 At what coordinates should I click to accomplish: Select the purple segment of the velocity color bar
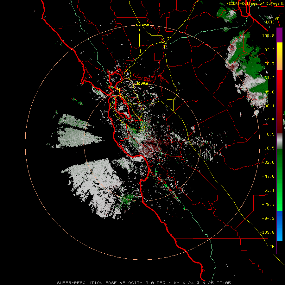280,35
